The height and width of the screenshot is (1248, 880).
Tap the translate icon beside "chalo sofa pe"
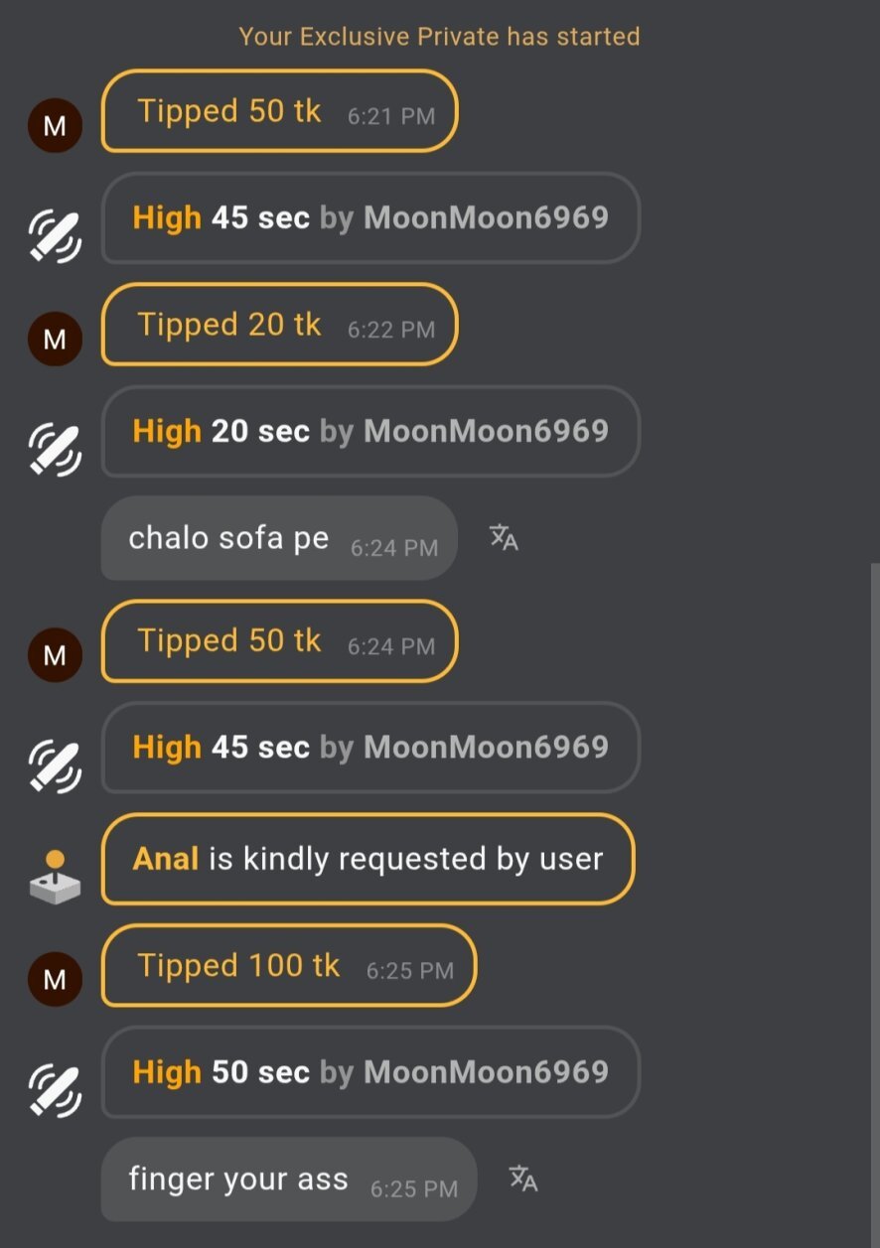pyautogui.click(x=504, y=538)
